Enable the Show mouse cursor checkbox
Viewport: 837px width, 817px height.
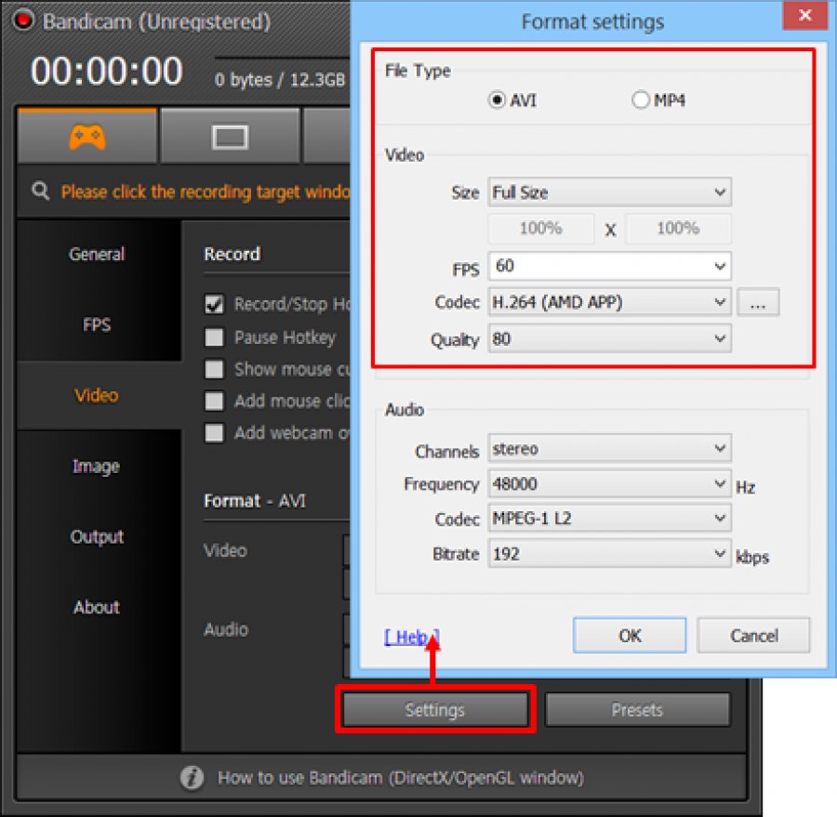coord(215,369)
